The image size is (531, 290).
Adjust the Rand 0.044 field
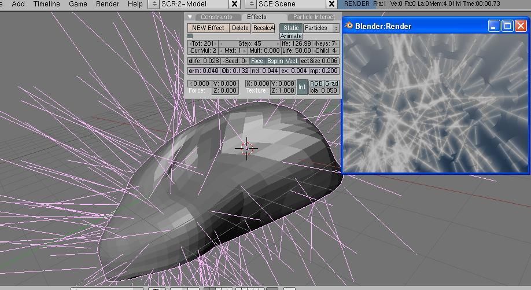265,71
